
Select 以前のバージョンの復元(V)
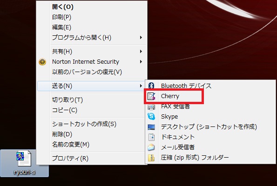click(92, 72)
